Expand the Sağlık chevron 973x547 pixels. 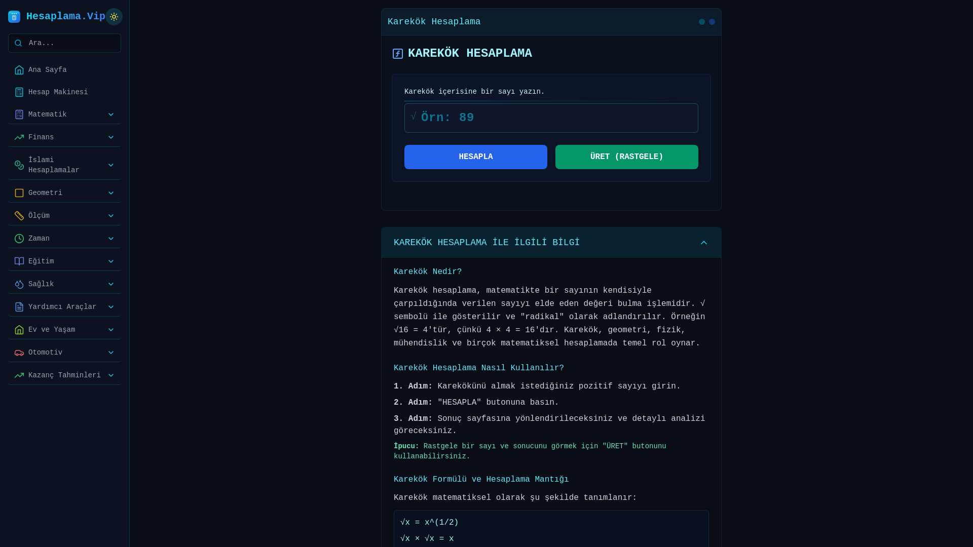111,284
